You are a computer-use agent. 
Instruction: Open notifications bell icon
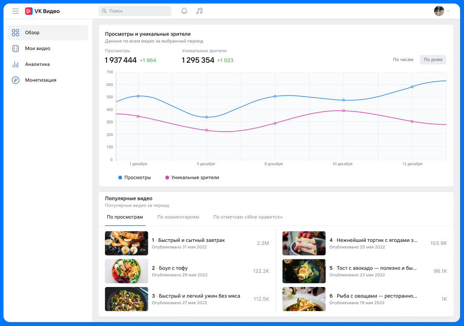tap(184, 11)
